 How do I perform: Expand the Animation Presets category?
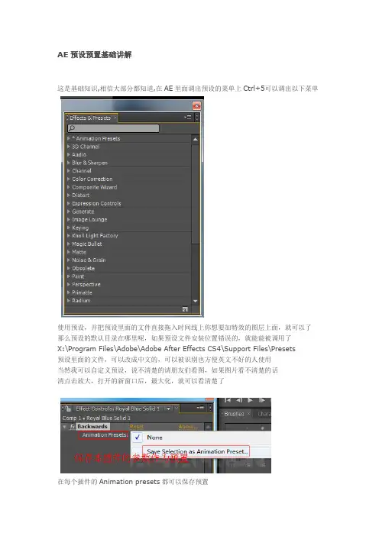point(69,138)
